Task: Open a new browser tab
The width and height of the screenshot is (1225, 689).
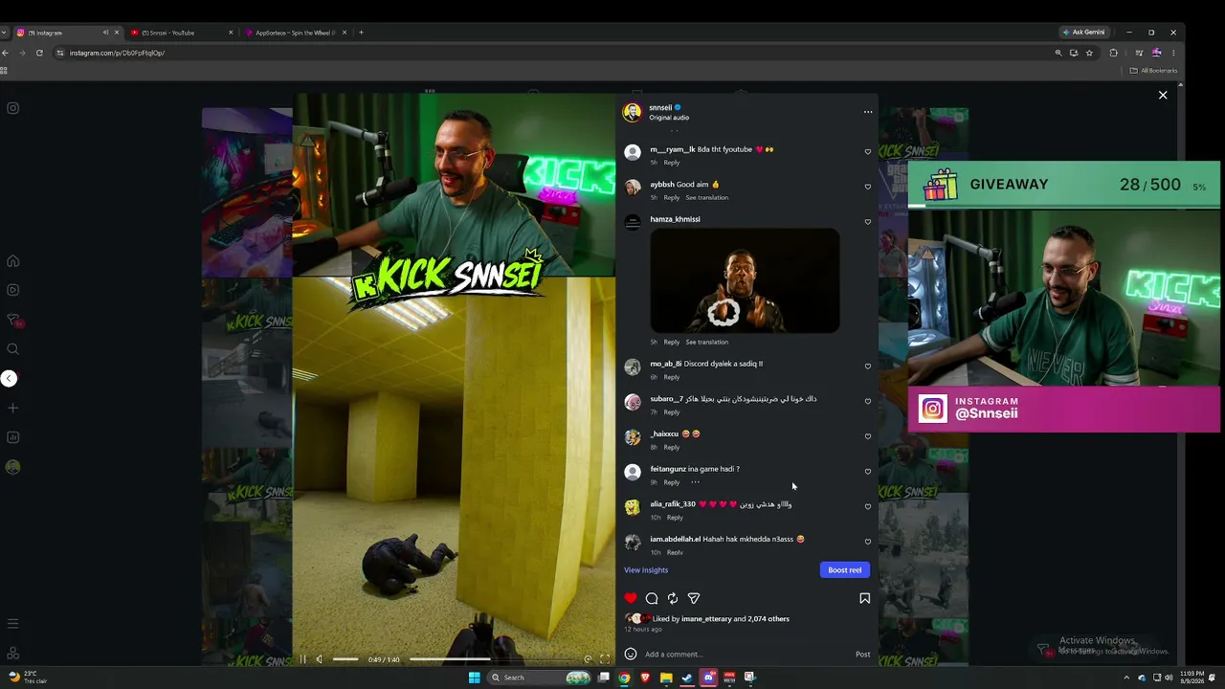Action: pyautogui.click(x=361, y=33)
